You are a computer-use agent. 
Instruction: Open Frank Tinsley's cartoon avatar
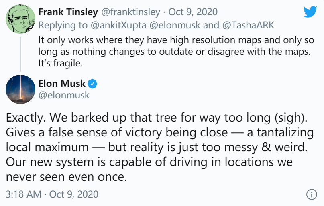tap(20, 19)
